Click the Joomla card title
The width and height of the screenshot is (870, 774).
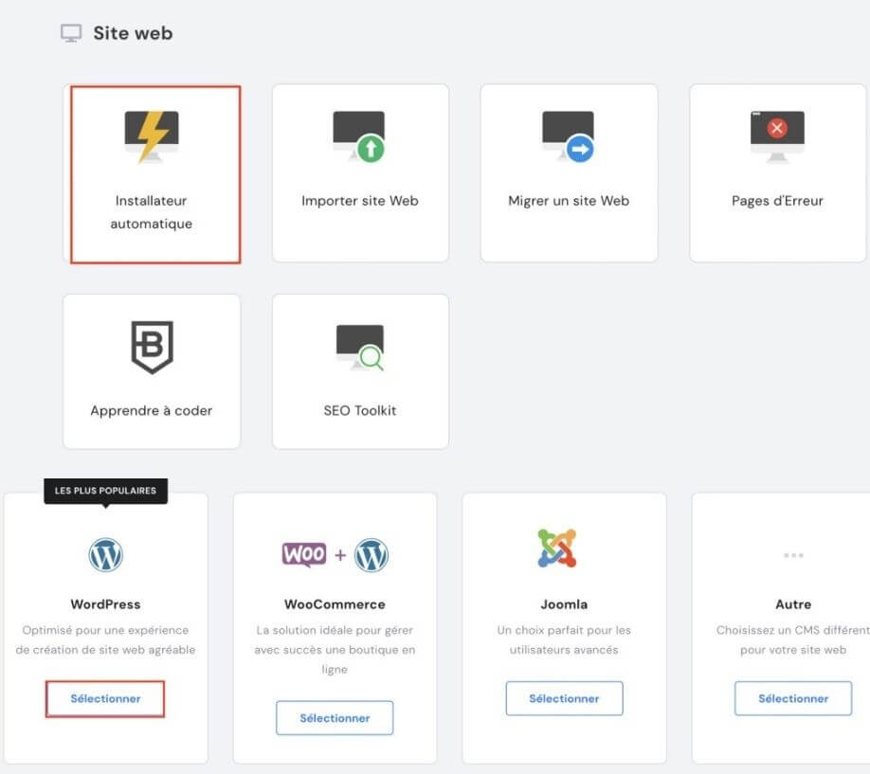point(564,604)
